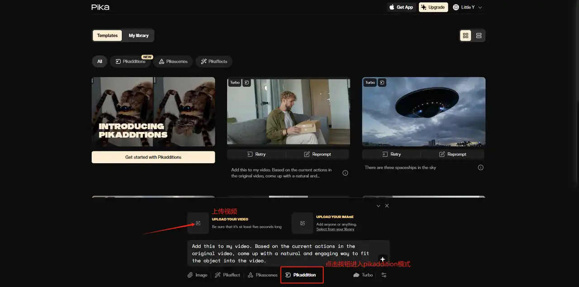The width and height of the screenshot is (579, 287).
Task: Filter templates by Pikadditions
Action: click(x=130, y=61)
